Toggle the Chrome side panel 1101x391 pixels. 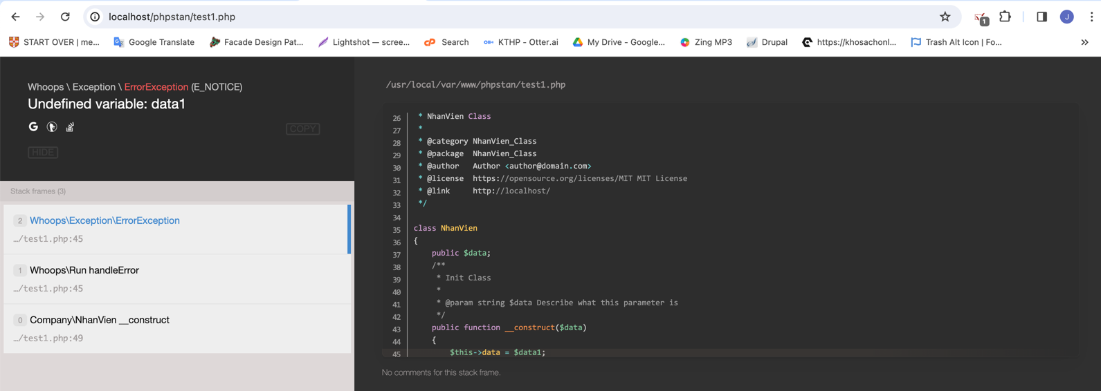pos(1041,17)
